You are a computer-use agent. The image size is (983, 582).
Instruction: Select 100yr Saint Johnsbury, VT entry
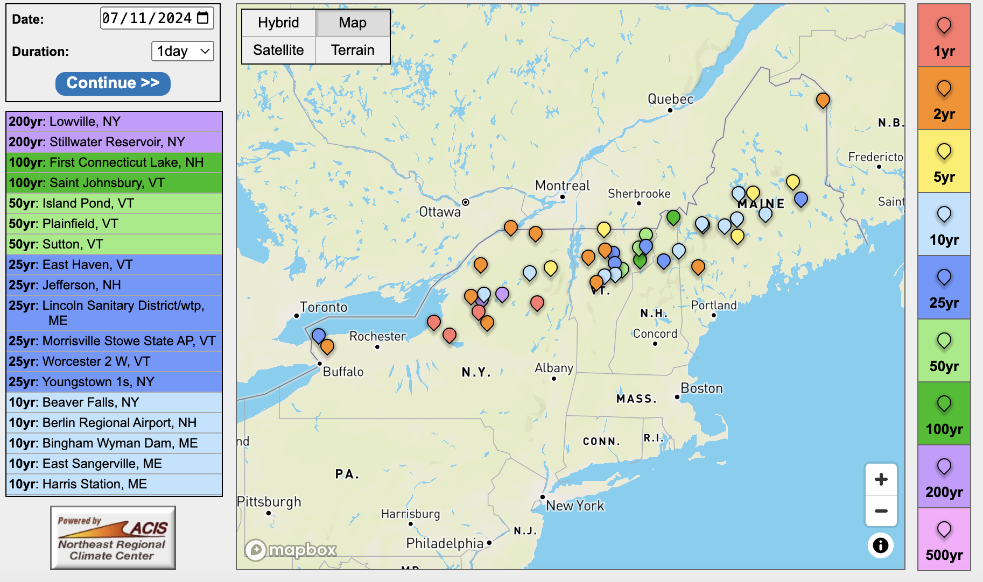coord(114,183)
